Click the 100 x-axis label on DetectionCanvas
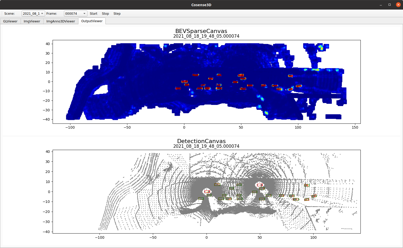 (314, 237)
